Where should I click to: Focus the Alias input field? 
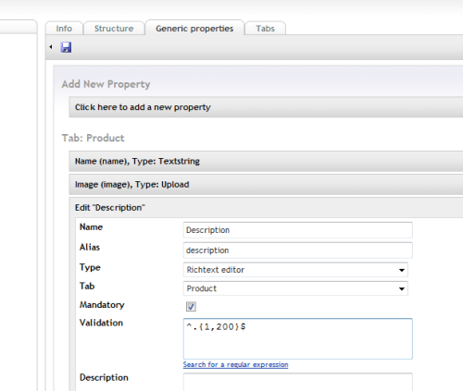click(x=297, y=250)
